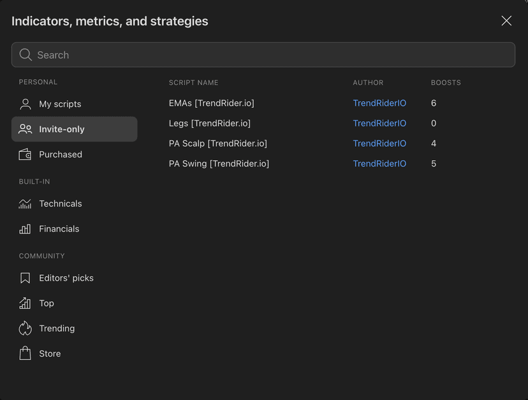Click the Trending flame icon
Viewport: 528px width, 400px height.
(x=26, y=329)
